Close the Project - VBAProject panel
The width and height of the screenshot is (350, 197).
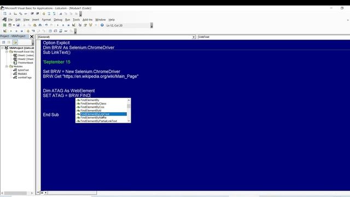click(x=32, y=37)
